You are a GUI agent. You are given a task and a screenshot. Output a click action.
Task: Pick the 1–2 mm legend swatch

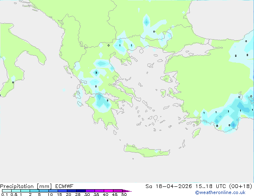(25, 191)
